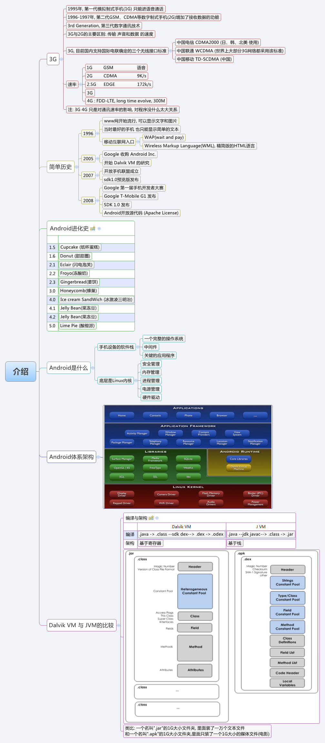Collapse the Dalvik VM 与 JVM的比较 toggle
This screenshot has width=325, height=743.
point(118,625)
